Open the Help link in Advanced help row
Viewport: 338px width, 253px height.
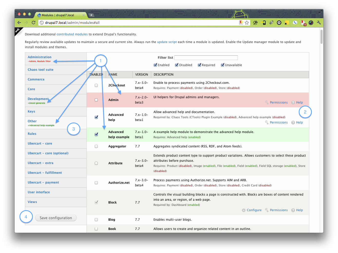pos(300,123)
